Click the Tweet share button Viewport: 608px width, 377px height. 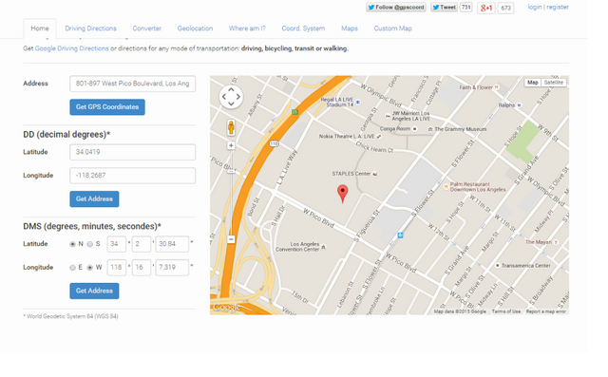(x=445, y=7)
